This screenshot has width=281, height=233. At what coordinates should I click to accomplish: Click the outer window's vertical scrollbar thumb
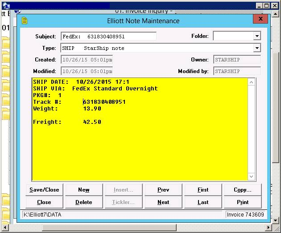pyautogui.click(x=275, y=107)
